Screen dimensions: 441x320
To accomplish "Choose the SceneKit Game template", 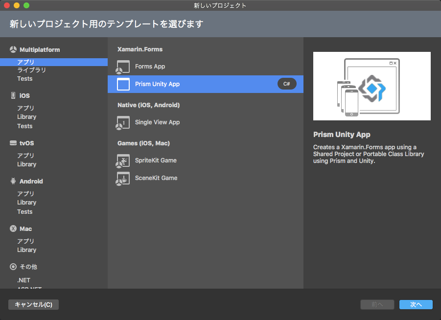I will (x=206, y=178).
